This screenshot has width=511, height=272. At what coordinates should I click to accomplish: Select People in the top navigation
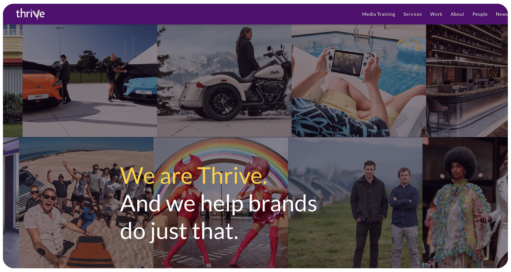[x=480, y=14]
